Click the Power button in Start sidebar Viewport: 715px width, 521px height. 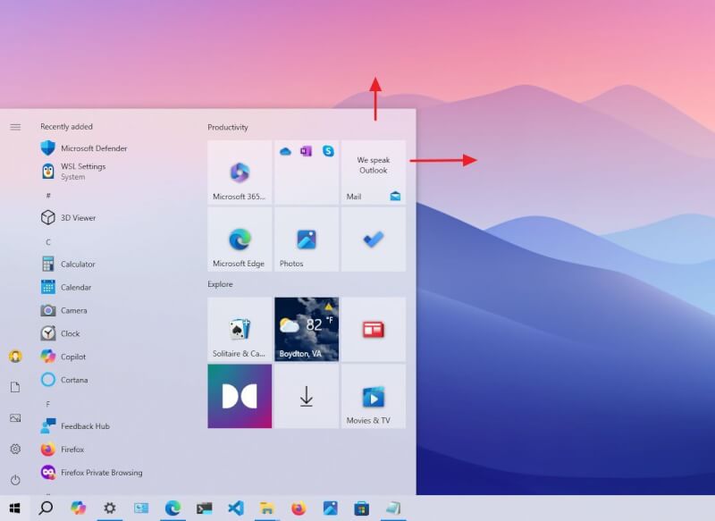click(15, 480)
